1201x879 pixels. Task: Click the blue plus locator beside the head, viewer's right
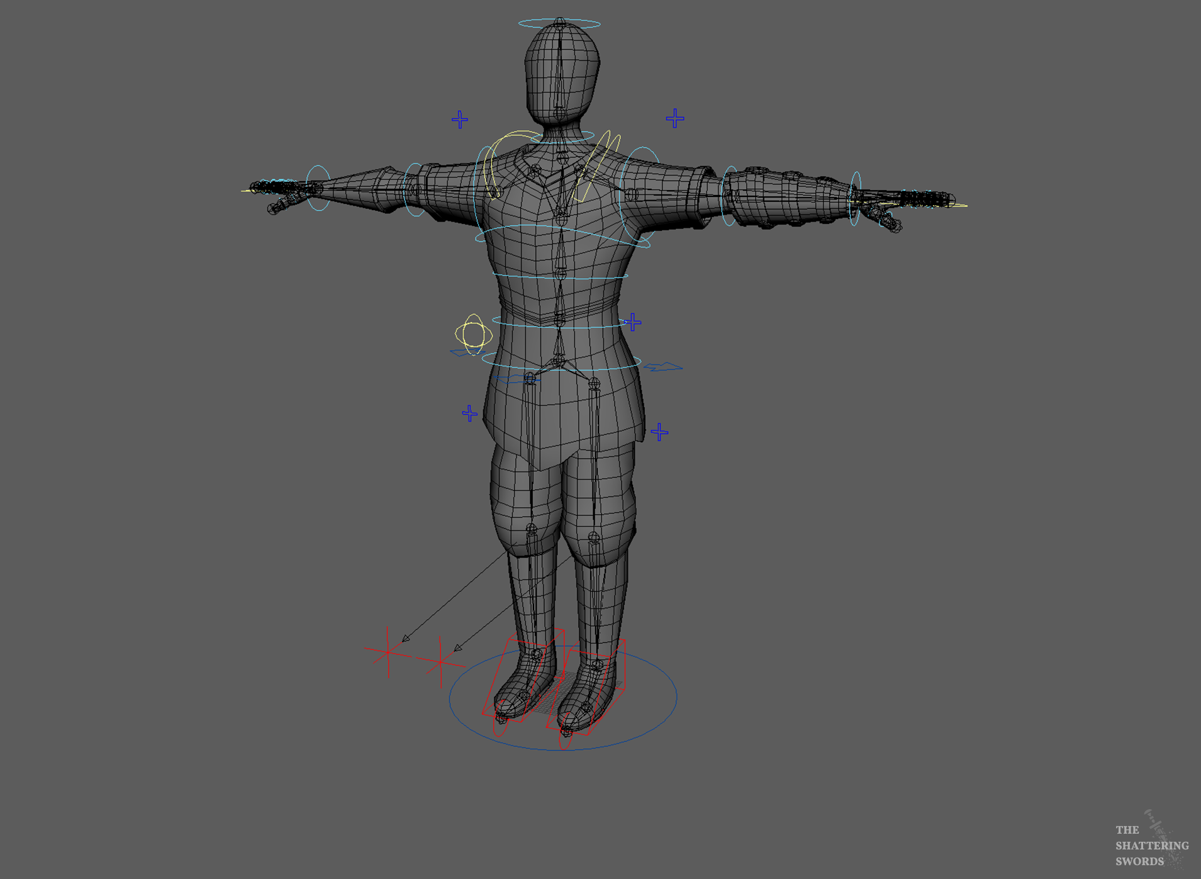[x=675, y=118]
